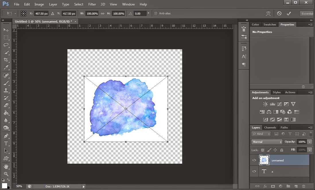Open the Layers panel menu
315x190 pixels.
pyautogui.click(x=310, y=127)
